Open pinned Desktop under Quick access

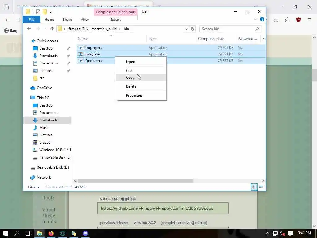coord(46,48)
